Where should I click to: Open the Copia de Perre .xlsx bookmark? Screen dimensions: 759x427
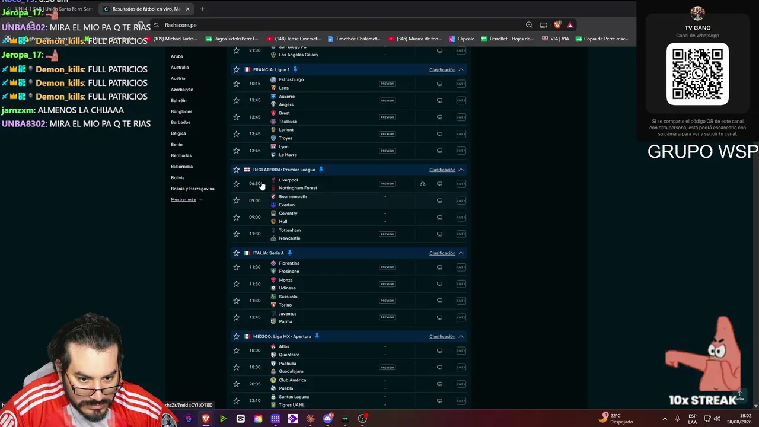pos(601,39)
